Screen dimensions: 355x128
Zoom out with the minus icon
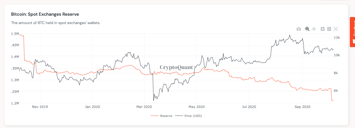tap(329, 29)
